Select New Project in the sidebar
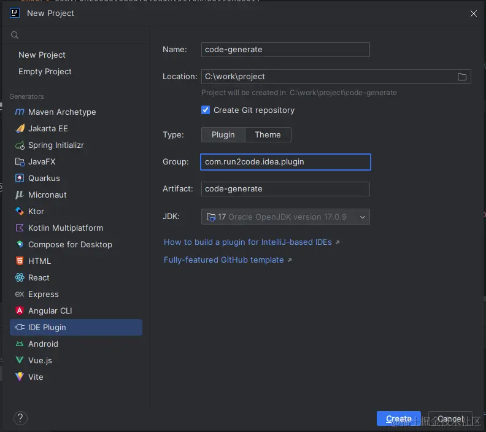 pos(42,55)
